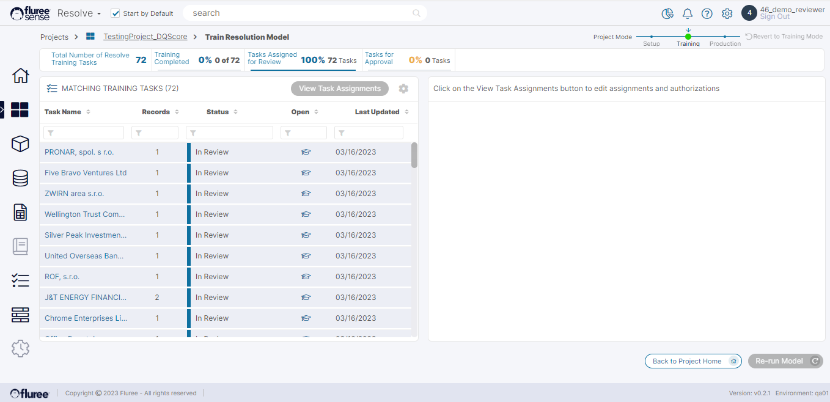
Task: Click the pie chart icon in header
Action: tap(667, 13)
